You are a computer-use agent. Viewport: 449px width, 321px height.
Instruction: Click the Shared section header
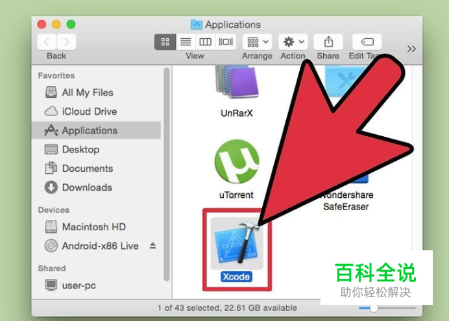tap(52, 268)
